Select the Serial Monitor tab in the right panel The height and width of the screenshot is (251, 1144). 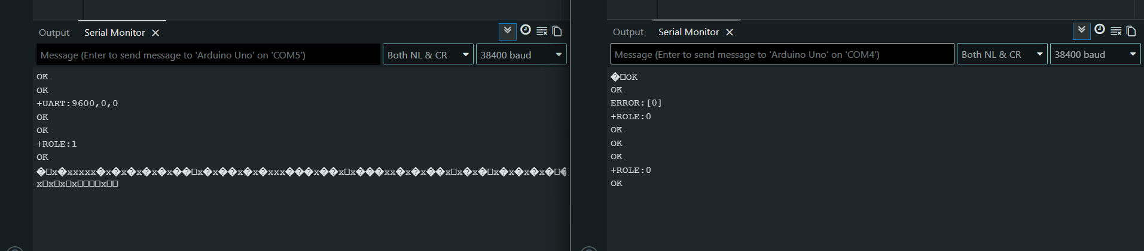[x=688, y=32]
